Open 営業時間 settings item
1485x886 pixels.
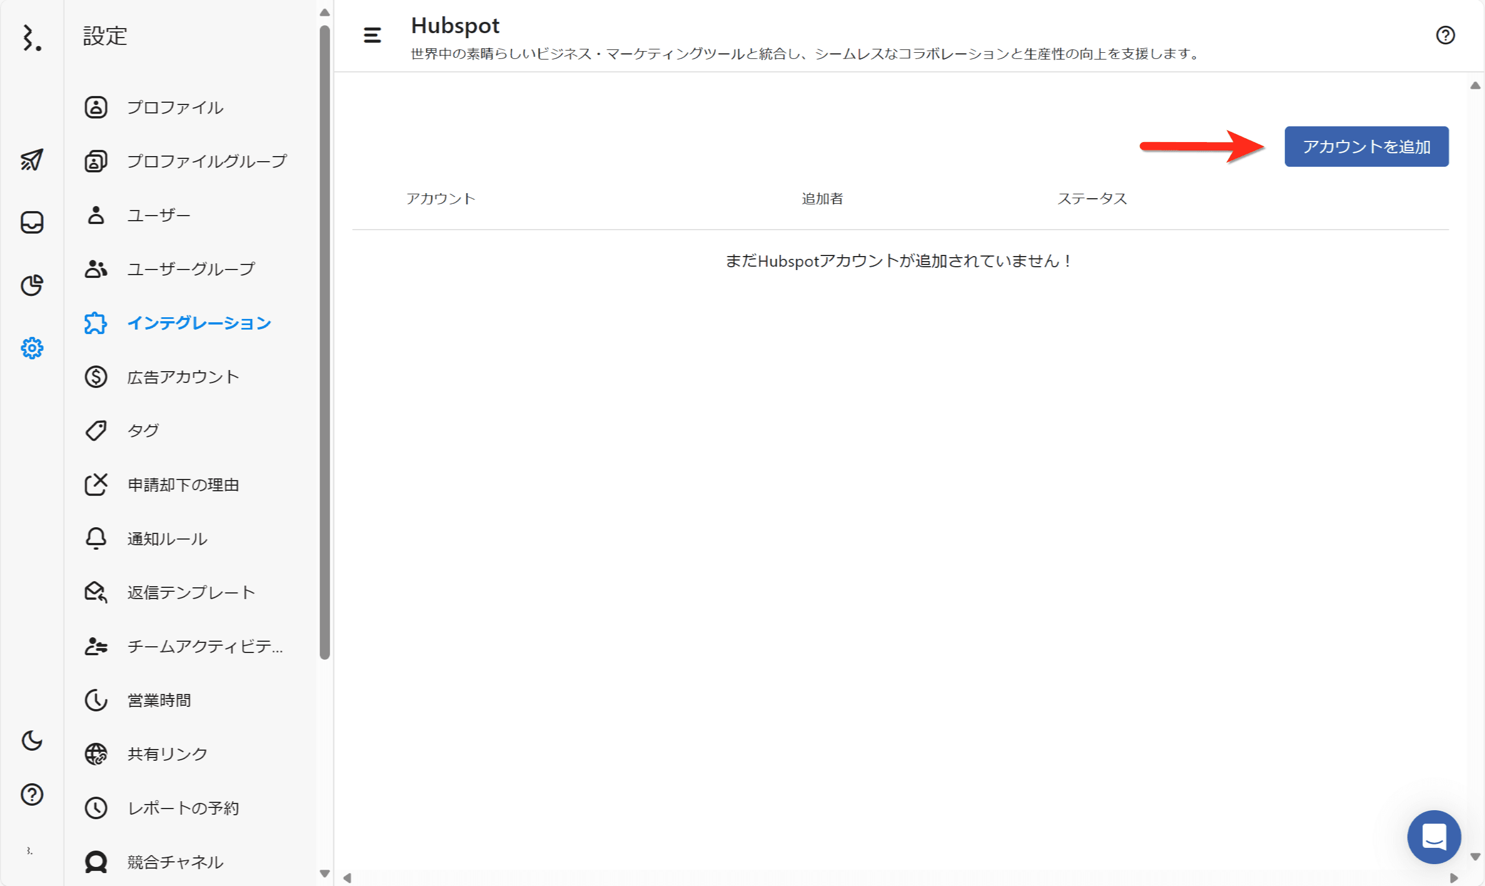159,700
